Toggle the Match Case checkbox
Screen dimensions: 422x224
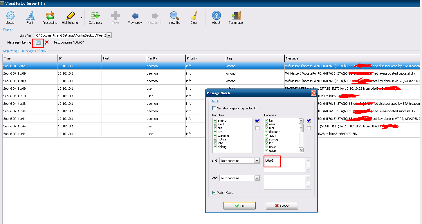pyautogui.click(x=214, y=193)
